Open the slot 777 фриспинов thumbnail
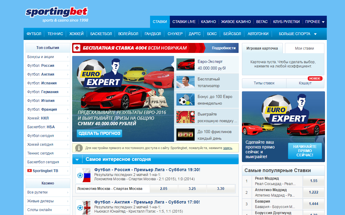Viewport: 345px width, 215px height. pyautogui.click(x=186, y=135)
